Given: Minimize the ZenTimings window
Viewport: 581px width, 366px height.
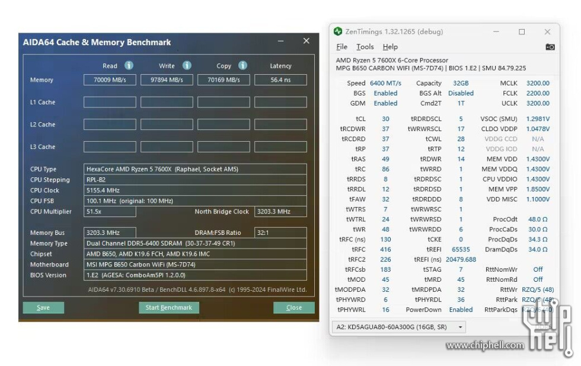Looking at the screenshot, I should (496, 32).
